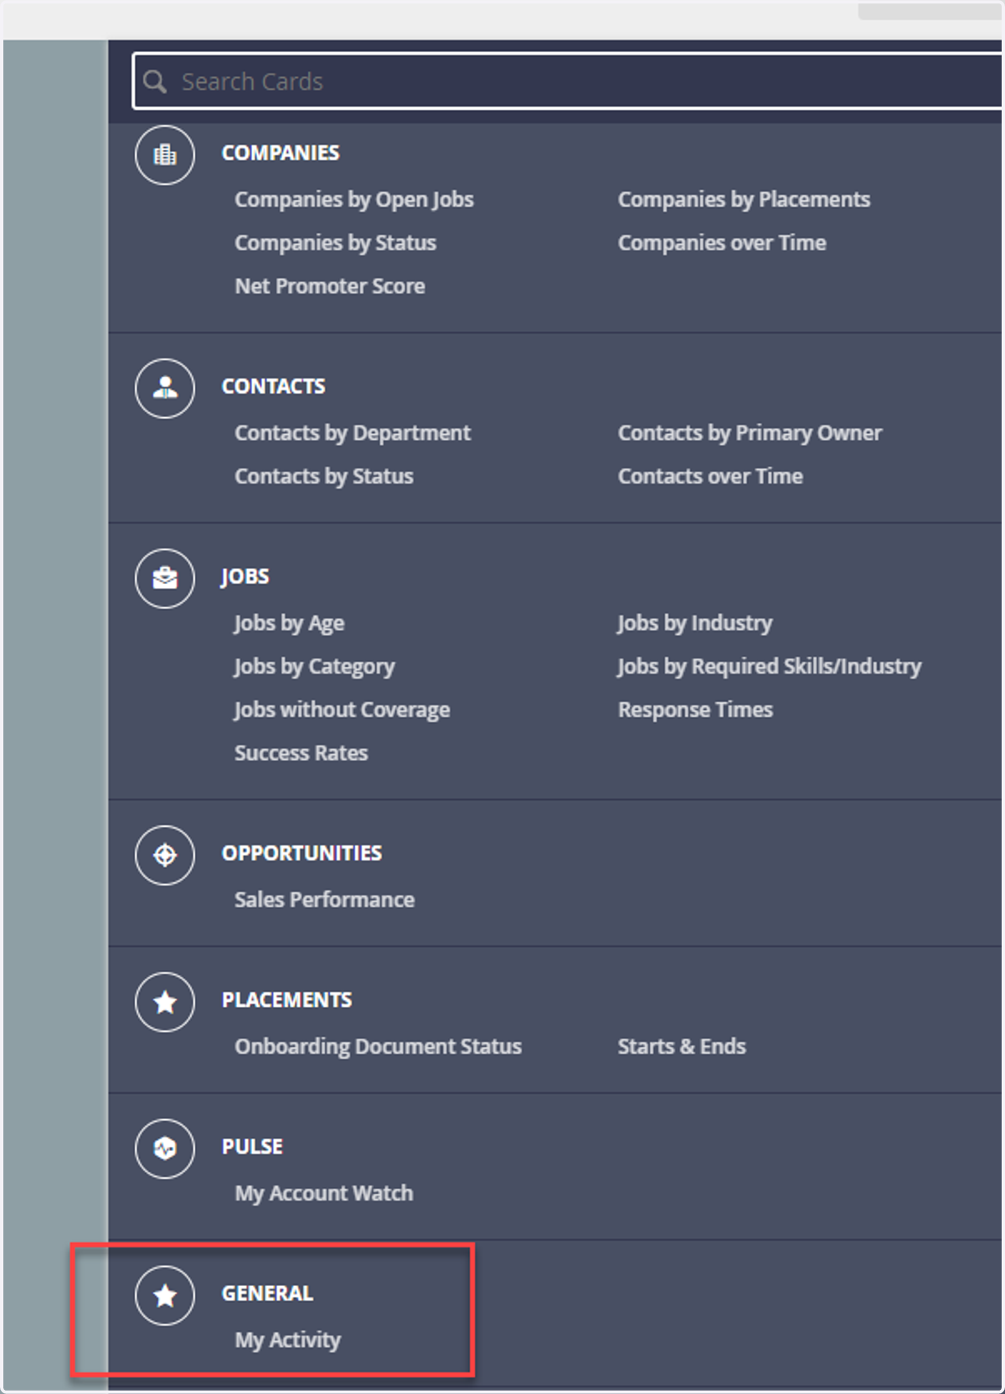1005x1394 pixels.
Task: Click the search magnifier icon
Action: (x=155, y=81)
